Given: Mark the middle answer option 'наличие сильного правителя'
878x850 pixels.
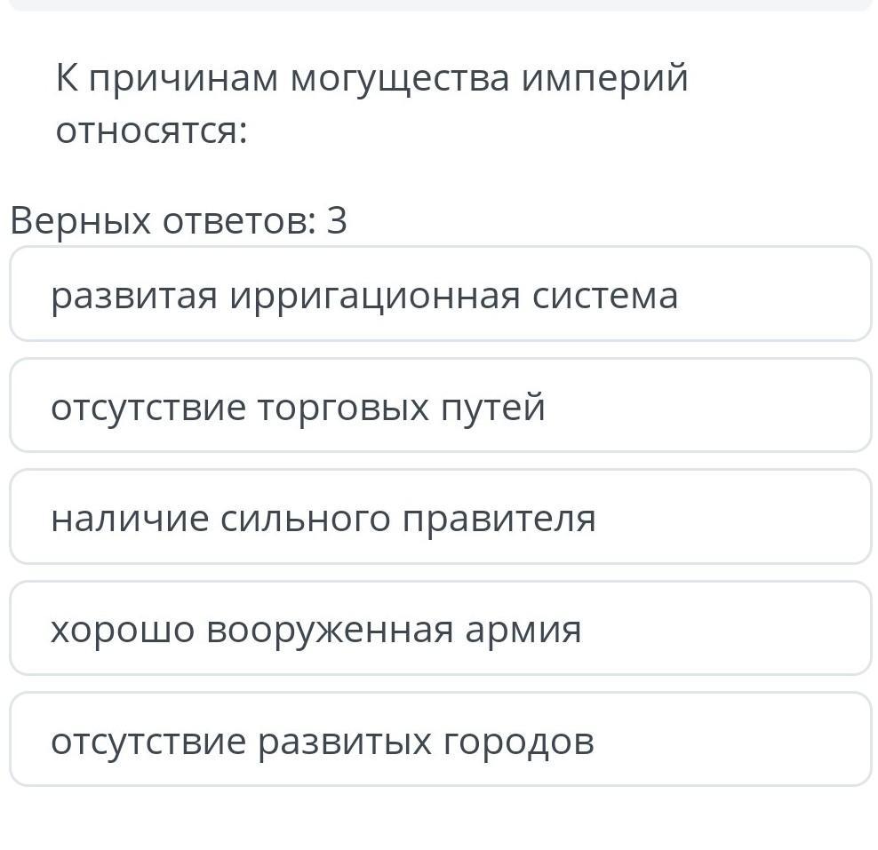Looking at the screenshot, I should coord(440,518).
